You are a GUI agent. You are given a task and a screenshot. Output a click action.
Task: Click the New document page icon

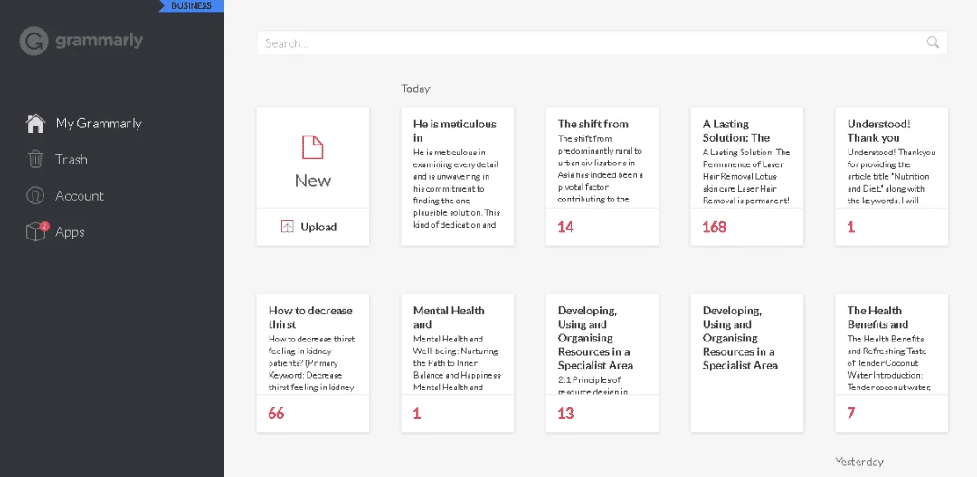coord(313,148)
